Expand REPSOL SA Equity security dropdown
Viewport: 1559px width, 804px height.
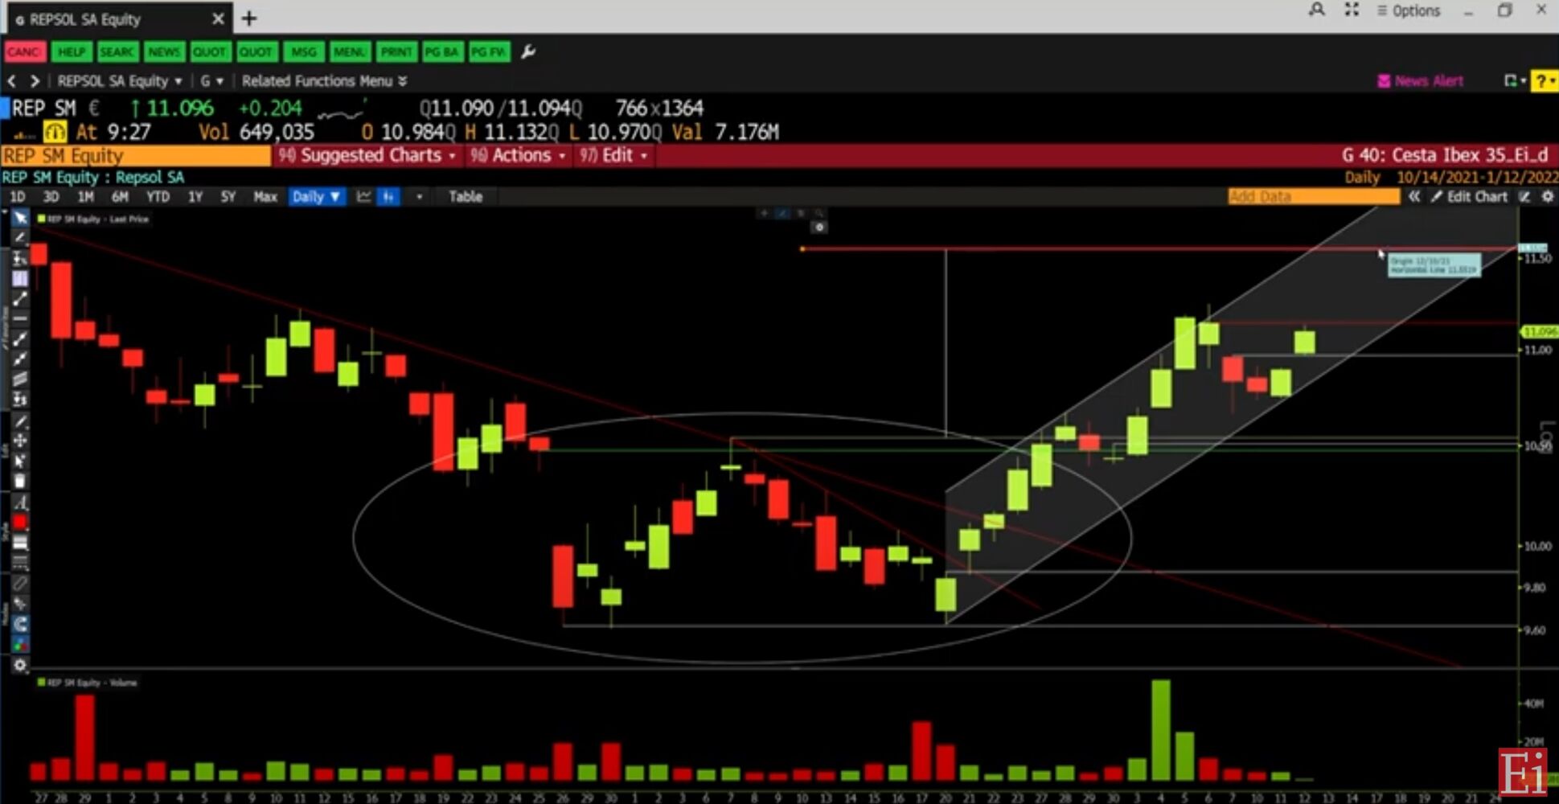[120, 81]
